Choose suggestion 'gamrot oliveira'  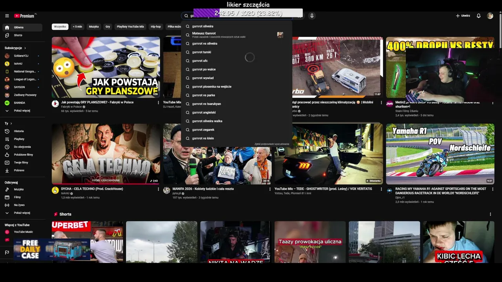(x=237, y=26)
